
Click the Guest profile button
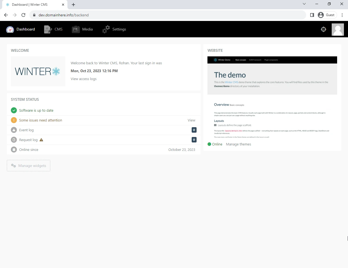[327, 15]
